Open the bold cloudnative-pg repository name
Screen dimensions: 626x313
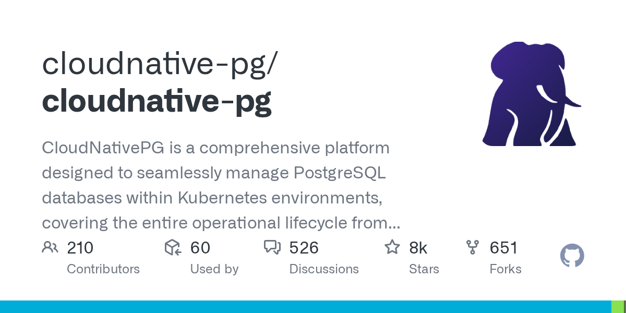tap(156, 101)
